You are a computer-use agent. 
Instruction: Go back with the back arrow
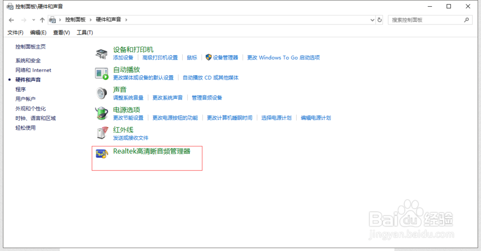tap(12, 20)
